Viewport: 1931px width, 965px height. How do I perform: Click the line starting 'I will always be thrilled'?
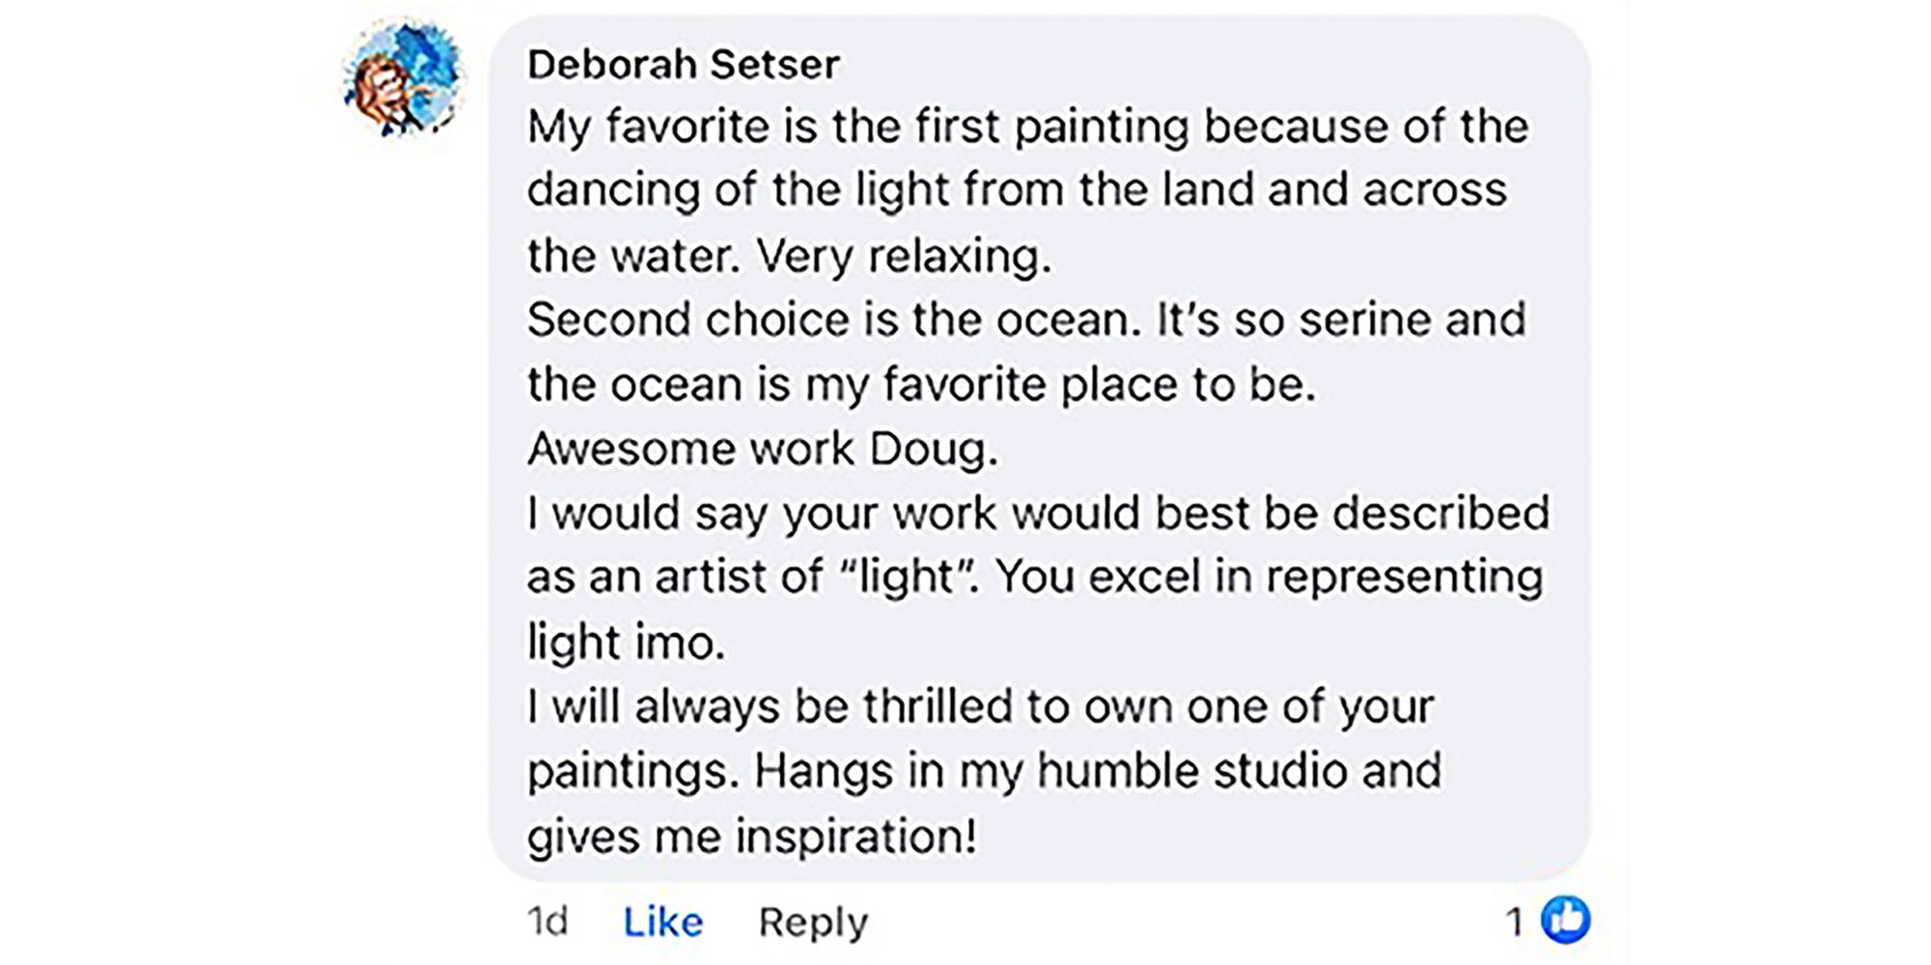(x=979, y=706)
